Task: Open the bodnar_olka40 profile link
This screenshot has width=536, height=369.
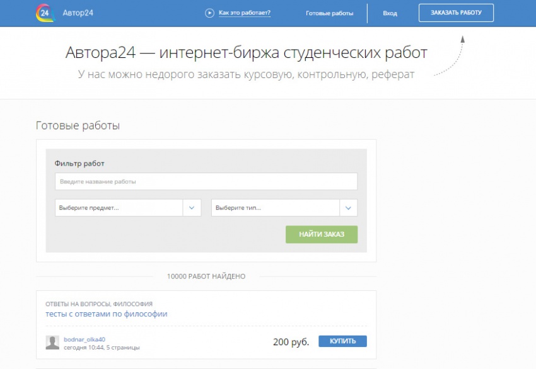Action: pyautogui.click(x=84, y=339)
